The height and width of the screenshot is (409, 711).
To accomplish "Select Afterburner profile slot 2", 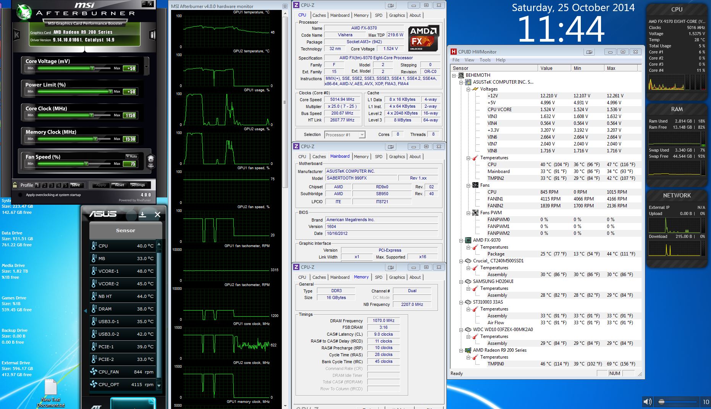I will click(x=45, y=185).
